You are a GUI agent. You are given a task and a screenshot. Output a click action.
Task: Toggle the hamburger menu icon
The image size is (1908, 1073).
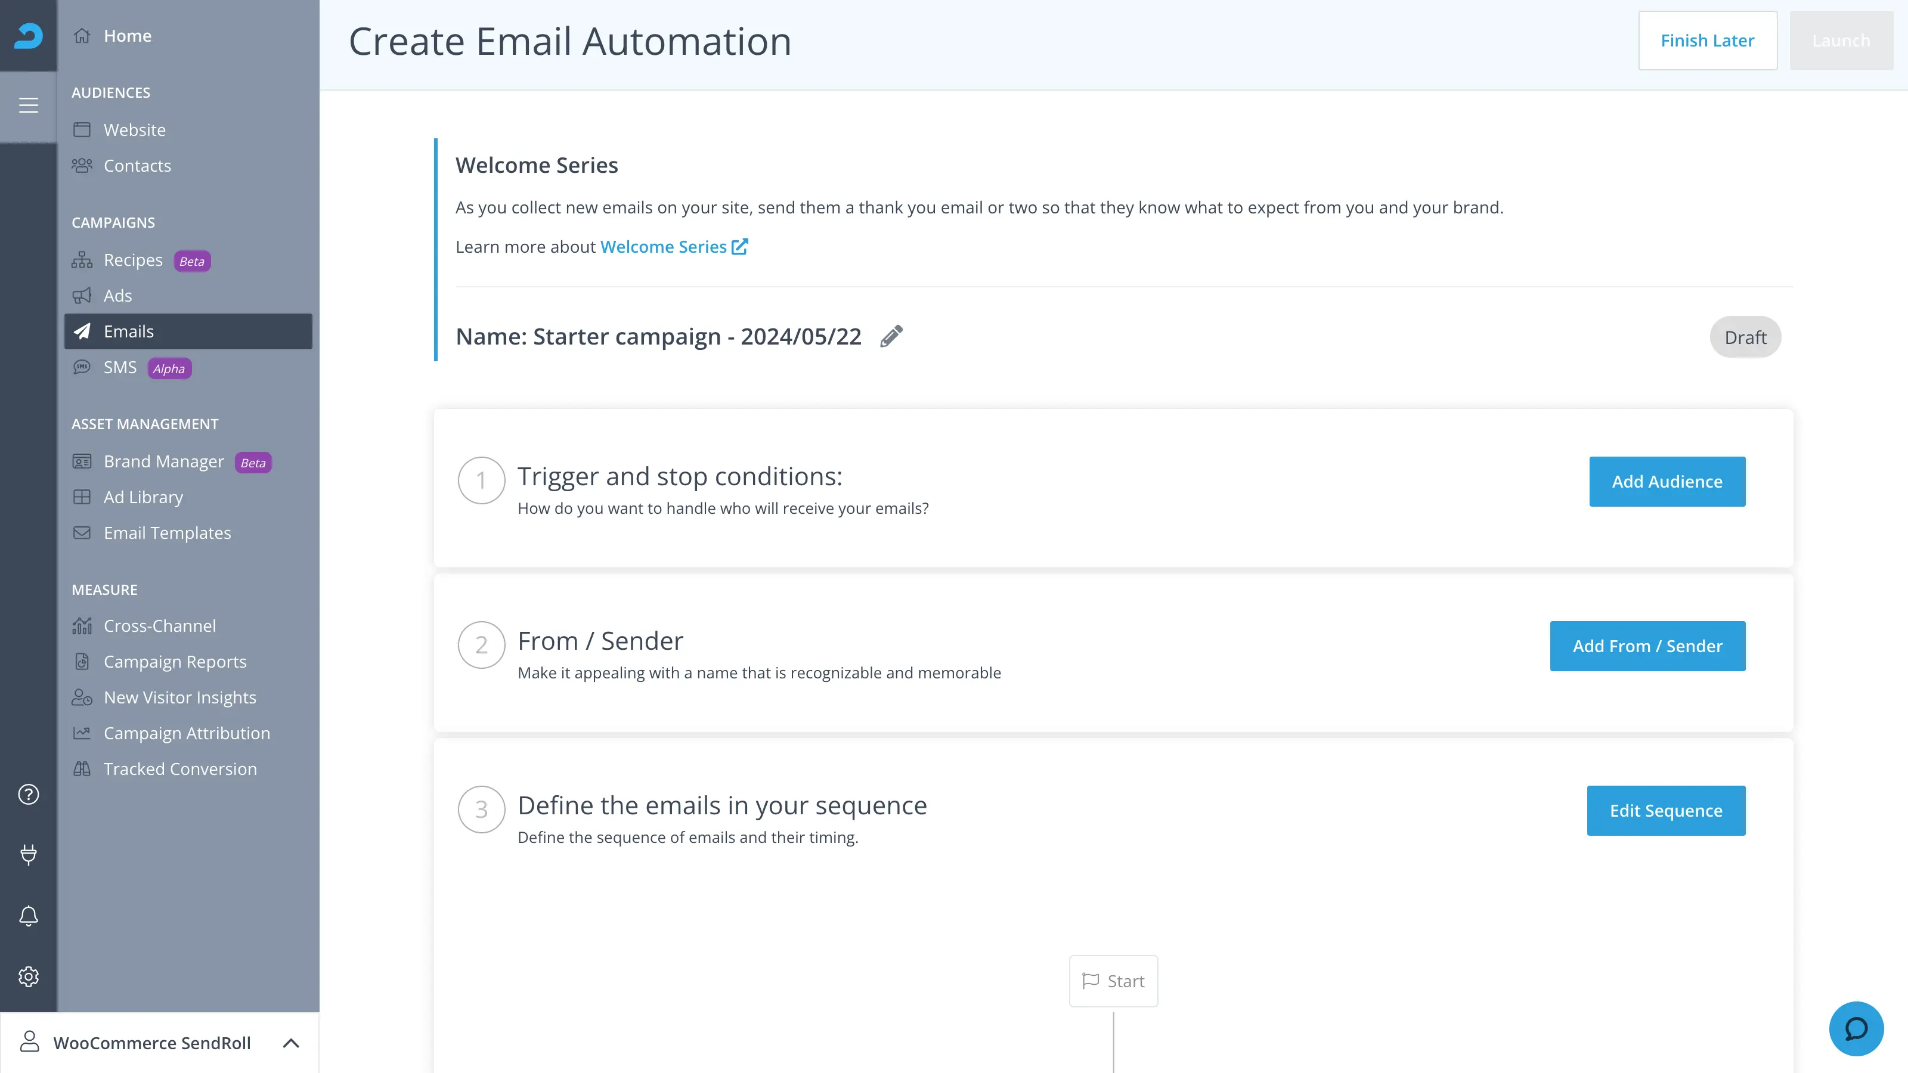pyautogui.click(x=28, y=105)
